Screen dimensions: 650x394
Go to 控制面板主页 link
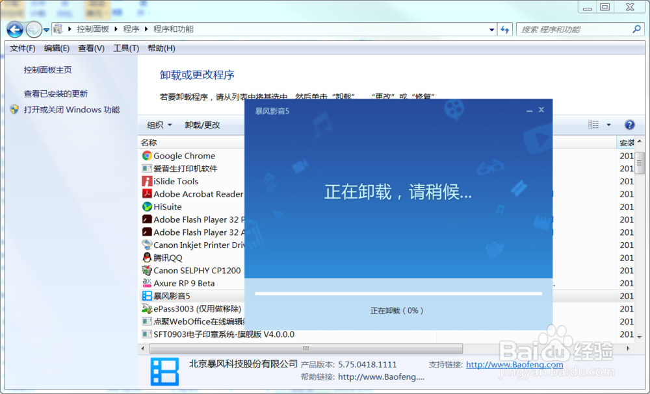coord(47,70)
